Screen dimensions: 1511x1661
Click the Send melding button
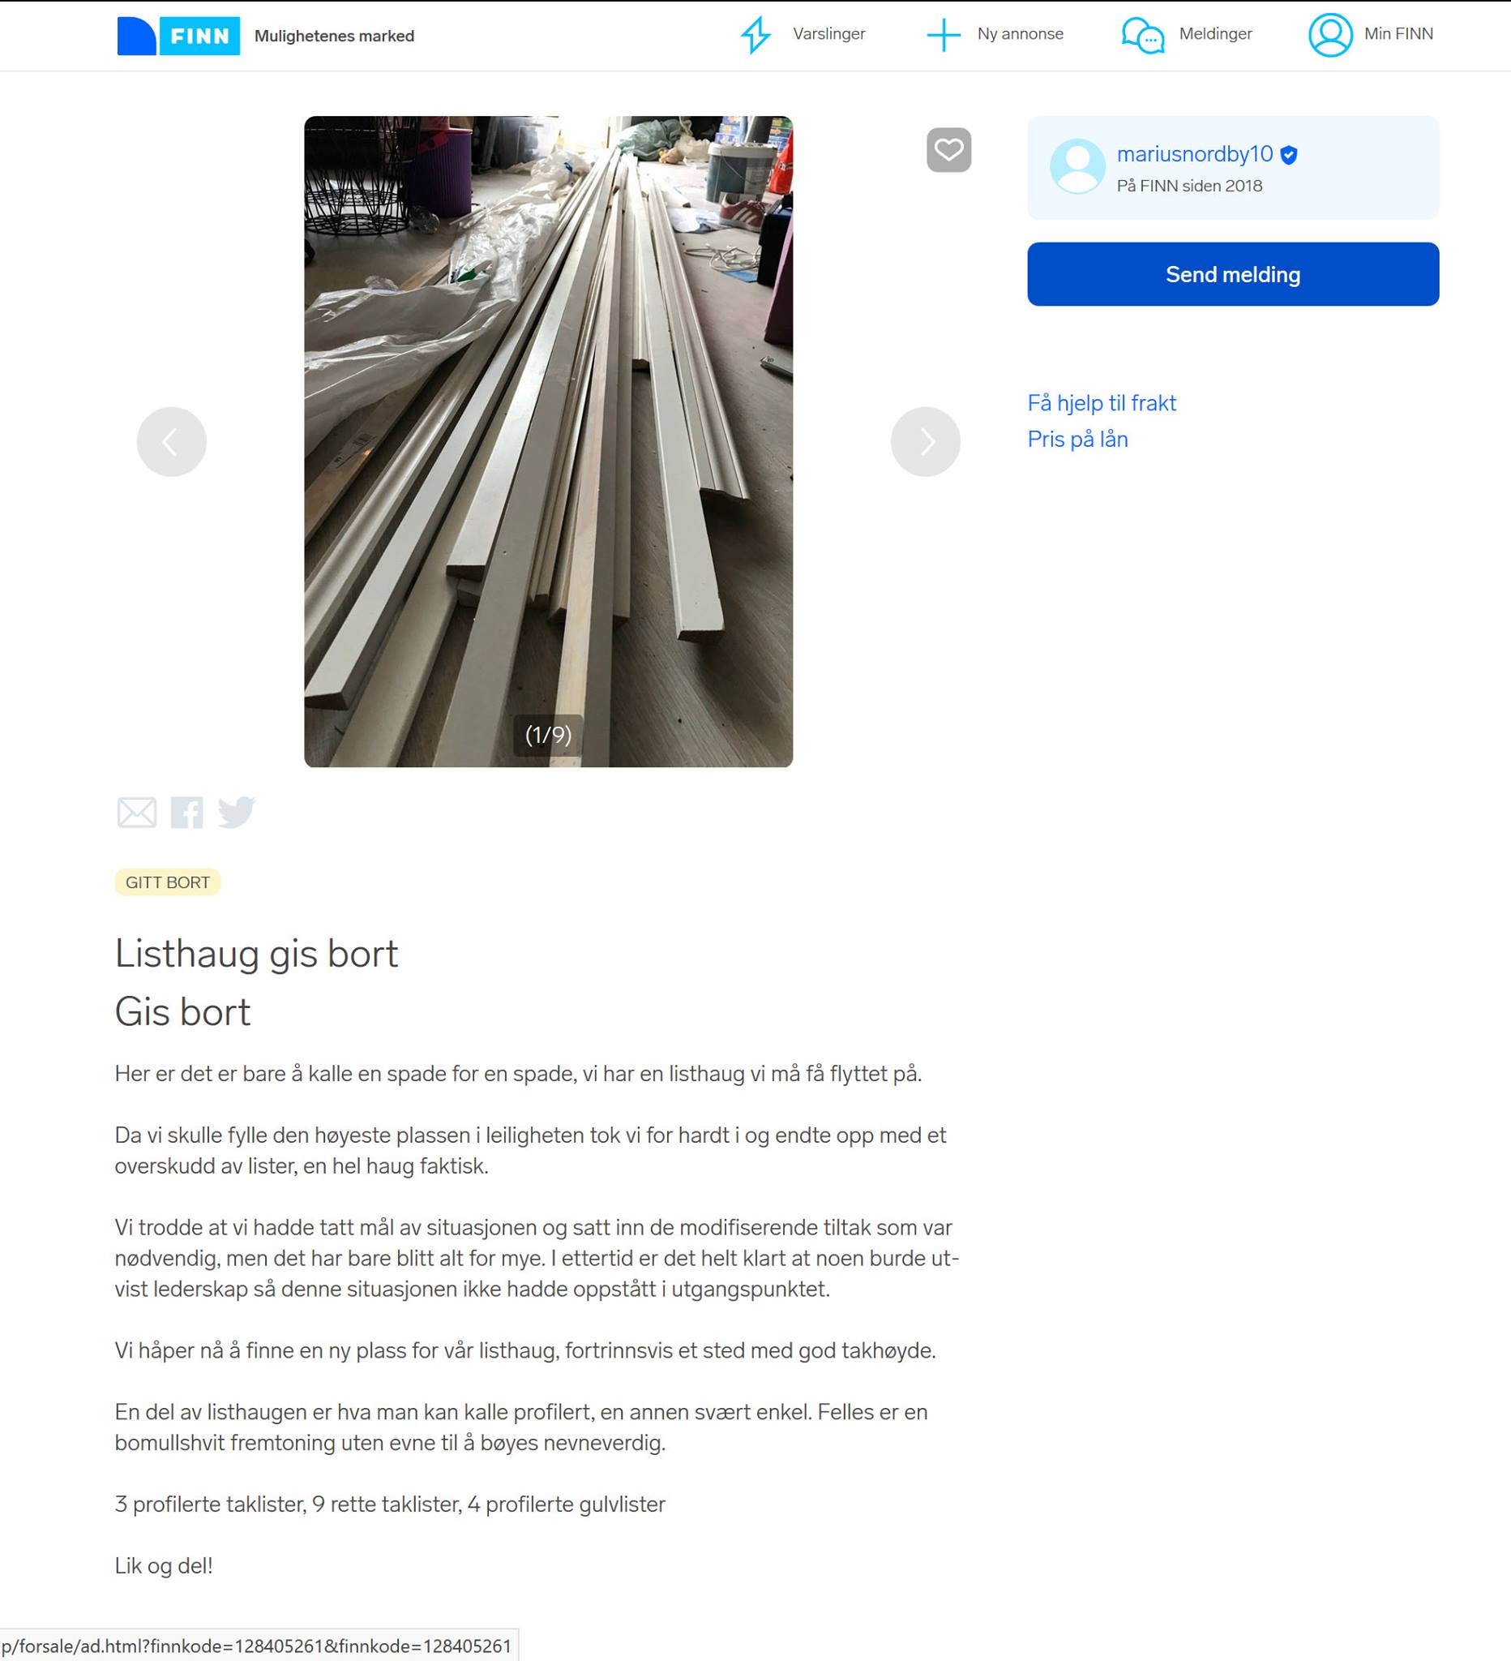[1233, 274]
